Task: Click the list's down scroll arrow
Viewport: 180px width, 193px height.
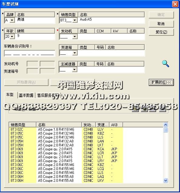Action: pos(165,180)
